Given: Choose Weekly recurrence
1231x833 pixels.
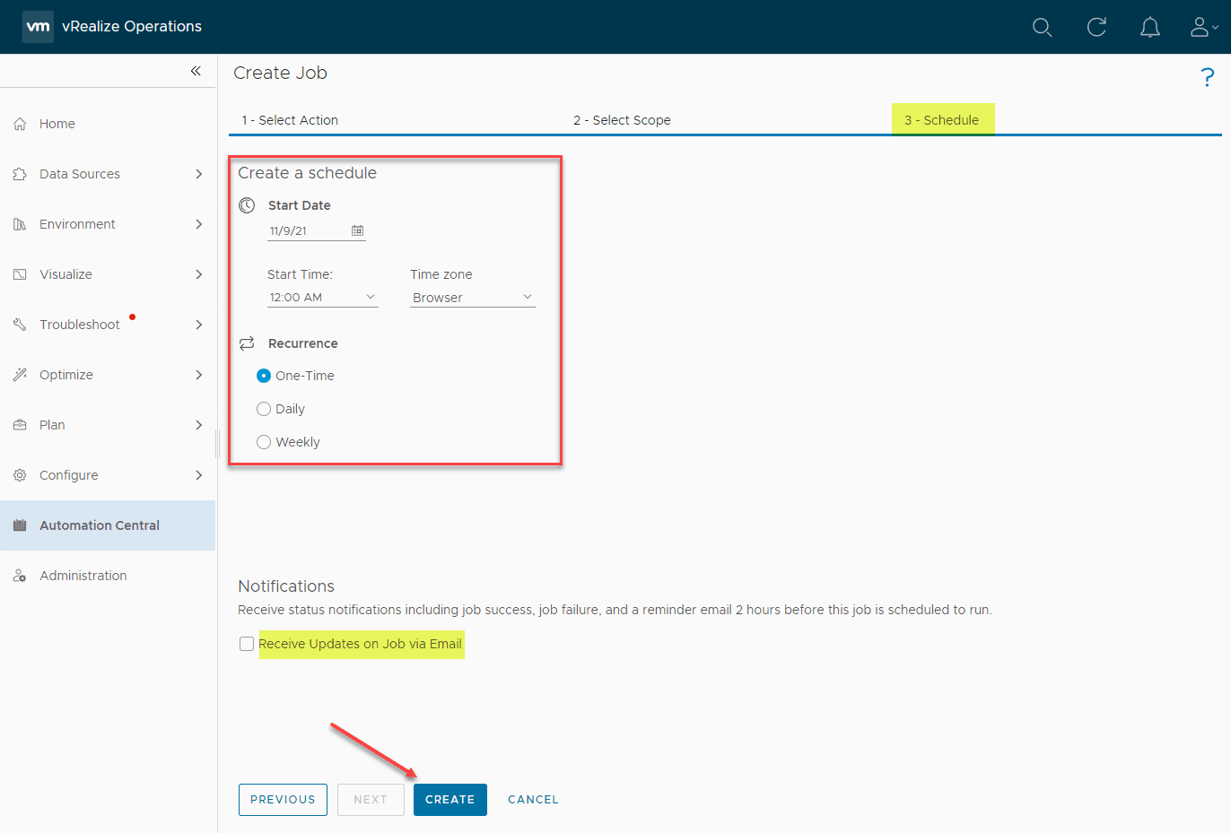Looking at the screenshot, I should (x=264, y=441).
